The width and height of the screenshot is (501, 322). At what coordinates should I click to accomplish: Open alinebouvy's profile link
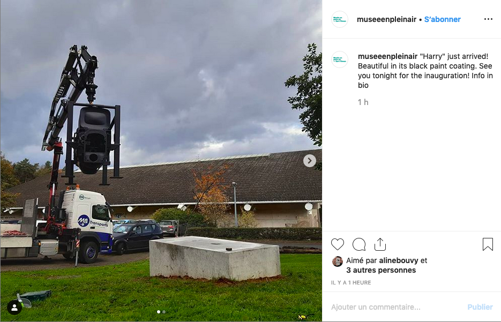(399, 261)
